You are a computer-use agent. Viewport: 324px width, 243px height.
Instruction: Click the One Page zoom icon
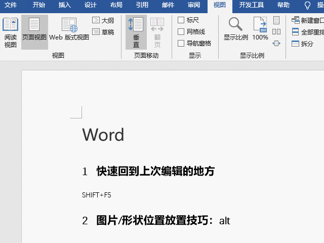(276, 20)
